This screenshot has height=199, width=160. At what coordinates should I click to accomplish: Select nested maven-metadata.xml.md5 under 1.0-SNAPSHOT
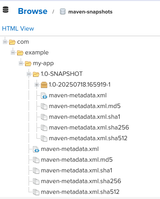coord(85,106)
